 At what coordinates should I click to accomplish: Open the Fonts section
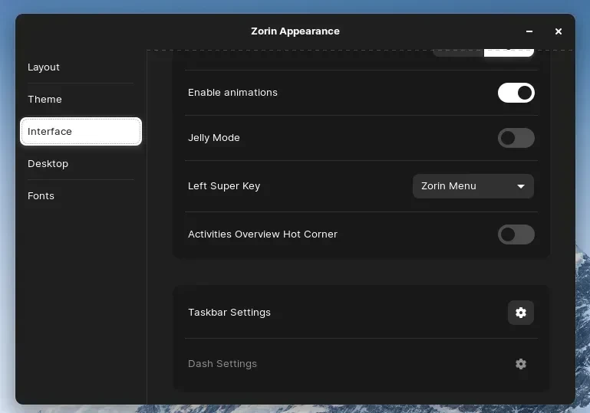coord(81,196)
